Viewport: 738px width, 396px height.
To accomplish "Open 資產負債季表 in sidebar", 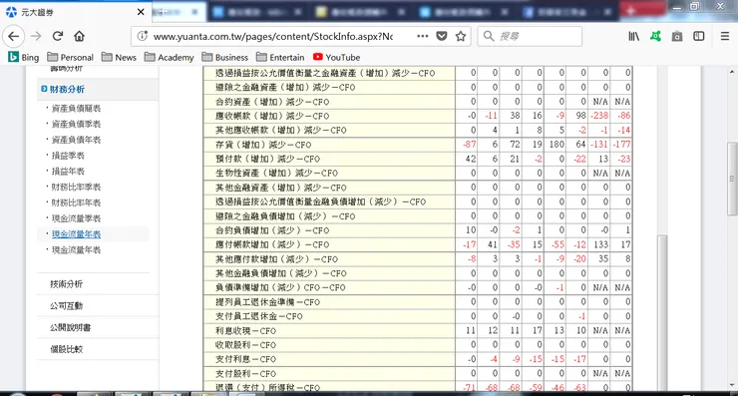I will [x=76, y=124].
